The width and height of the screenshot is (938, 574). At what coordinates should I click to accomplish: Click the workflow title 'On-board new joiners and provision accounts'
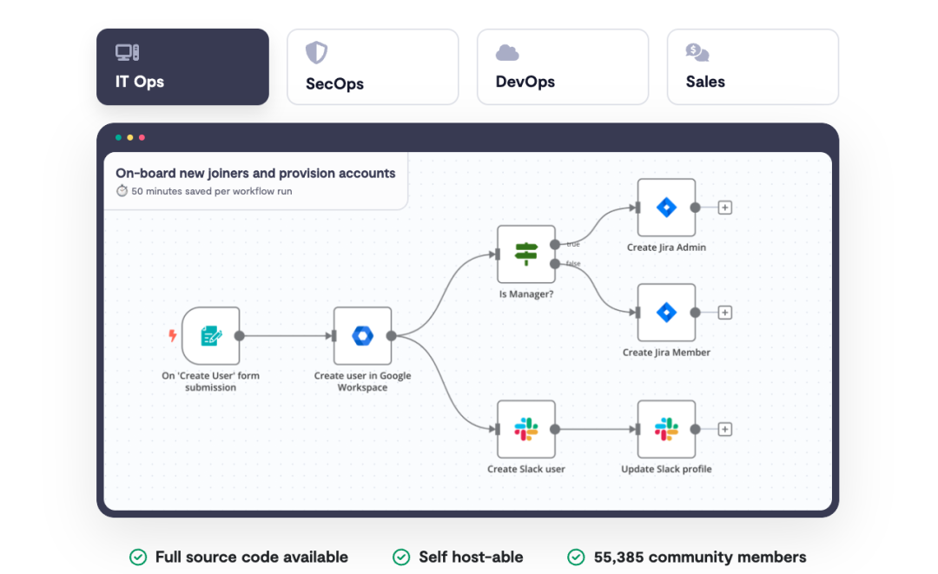(255, 174)
